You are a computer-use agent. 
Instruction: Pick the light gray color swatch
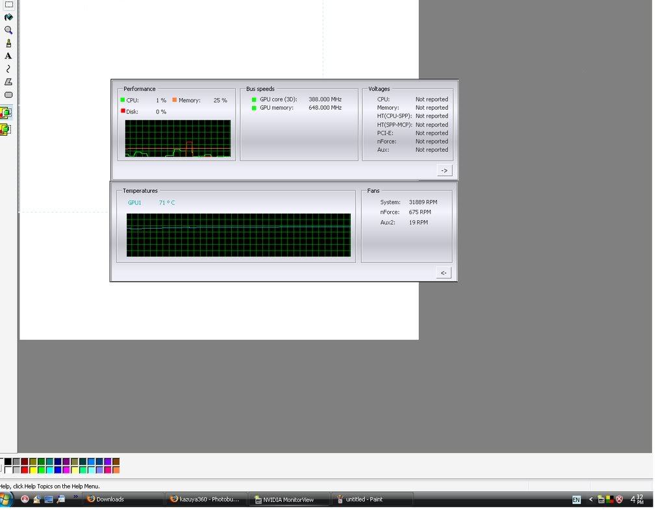pyautogui.click(x=16, y=470)
